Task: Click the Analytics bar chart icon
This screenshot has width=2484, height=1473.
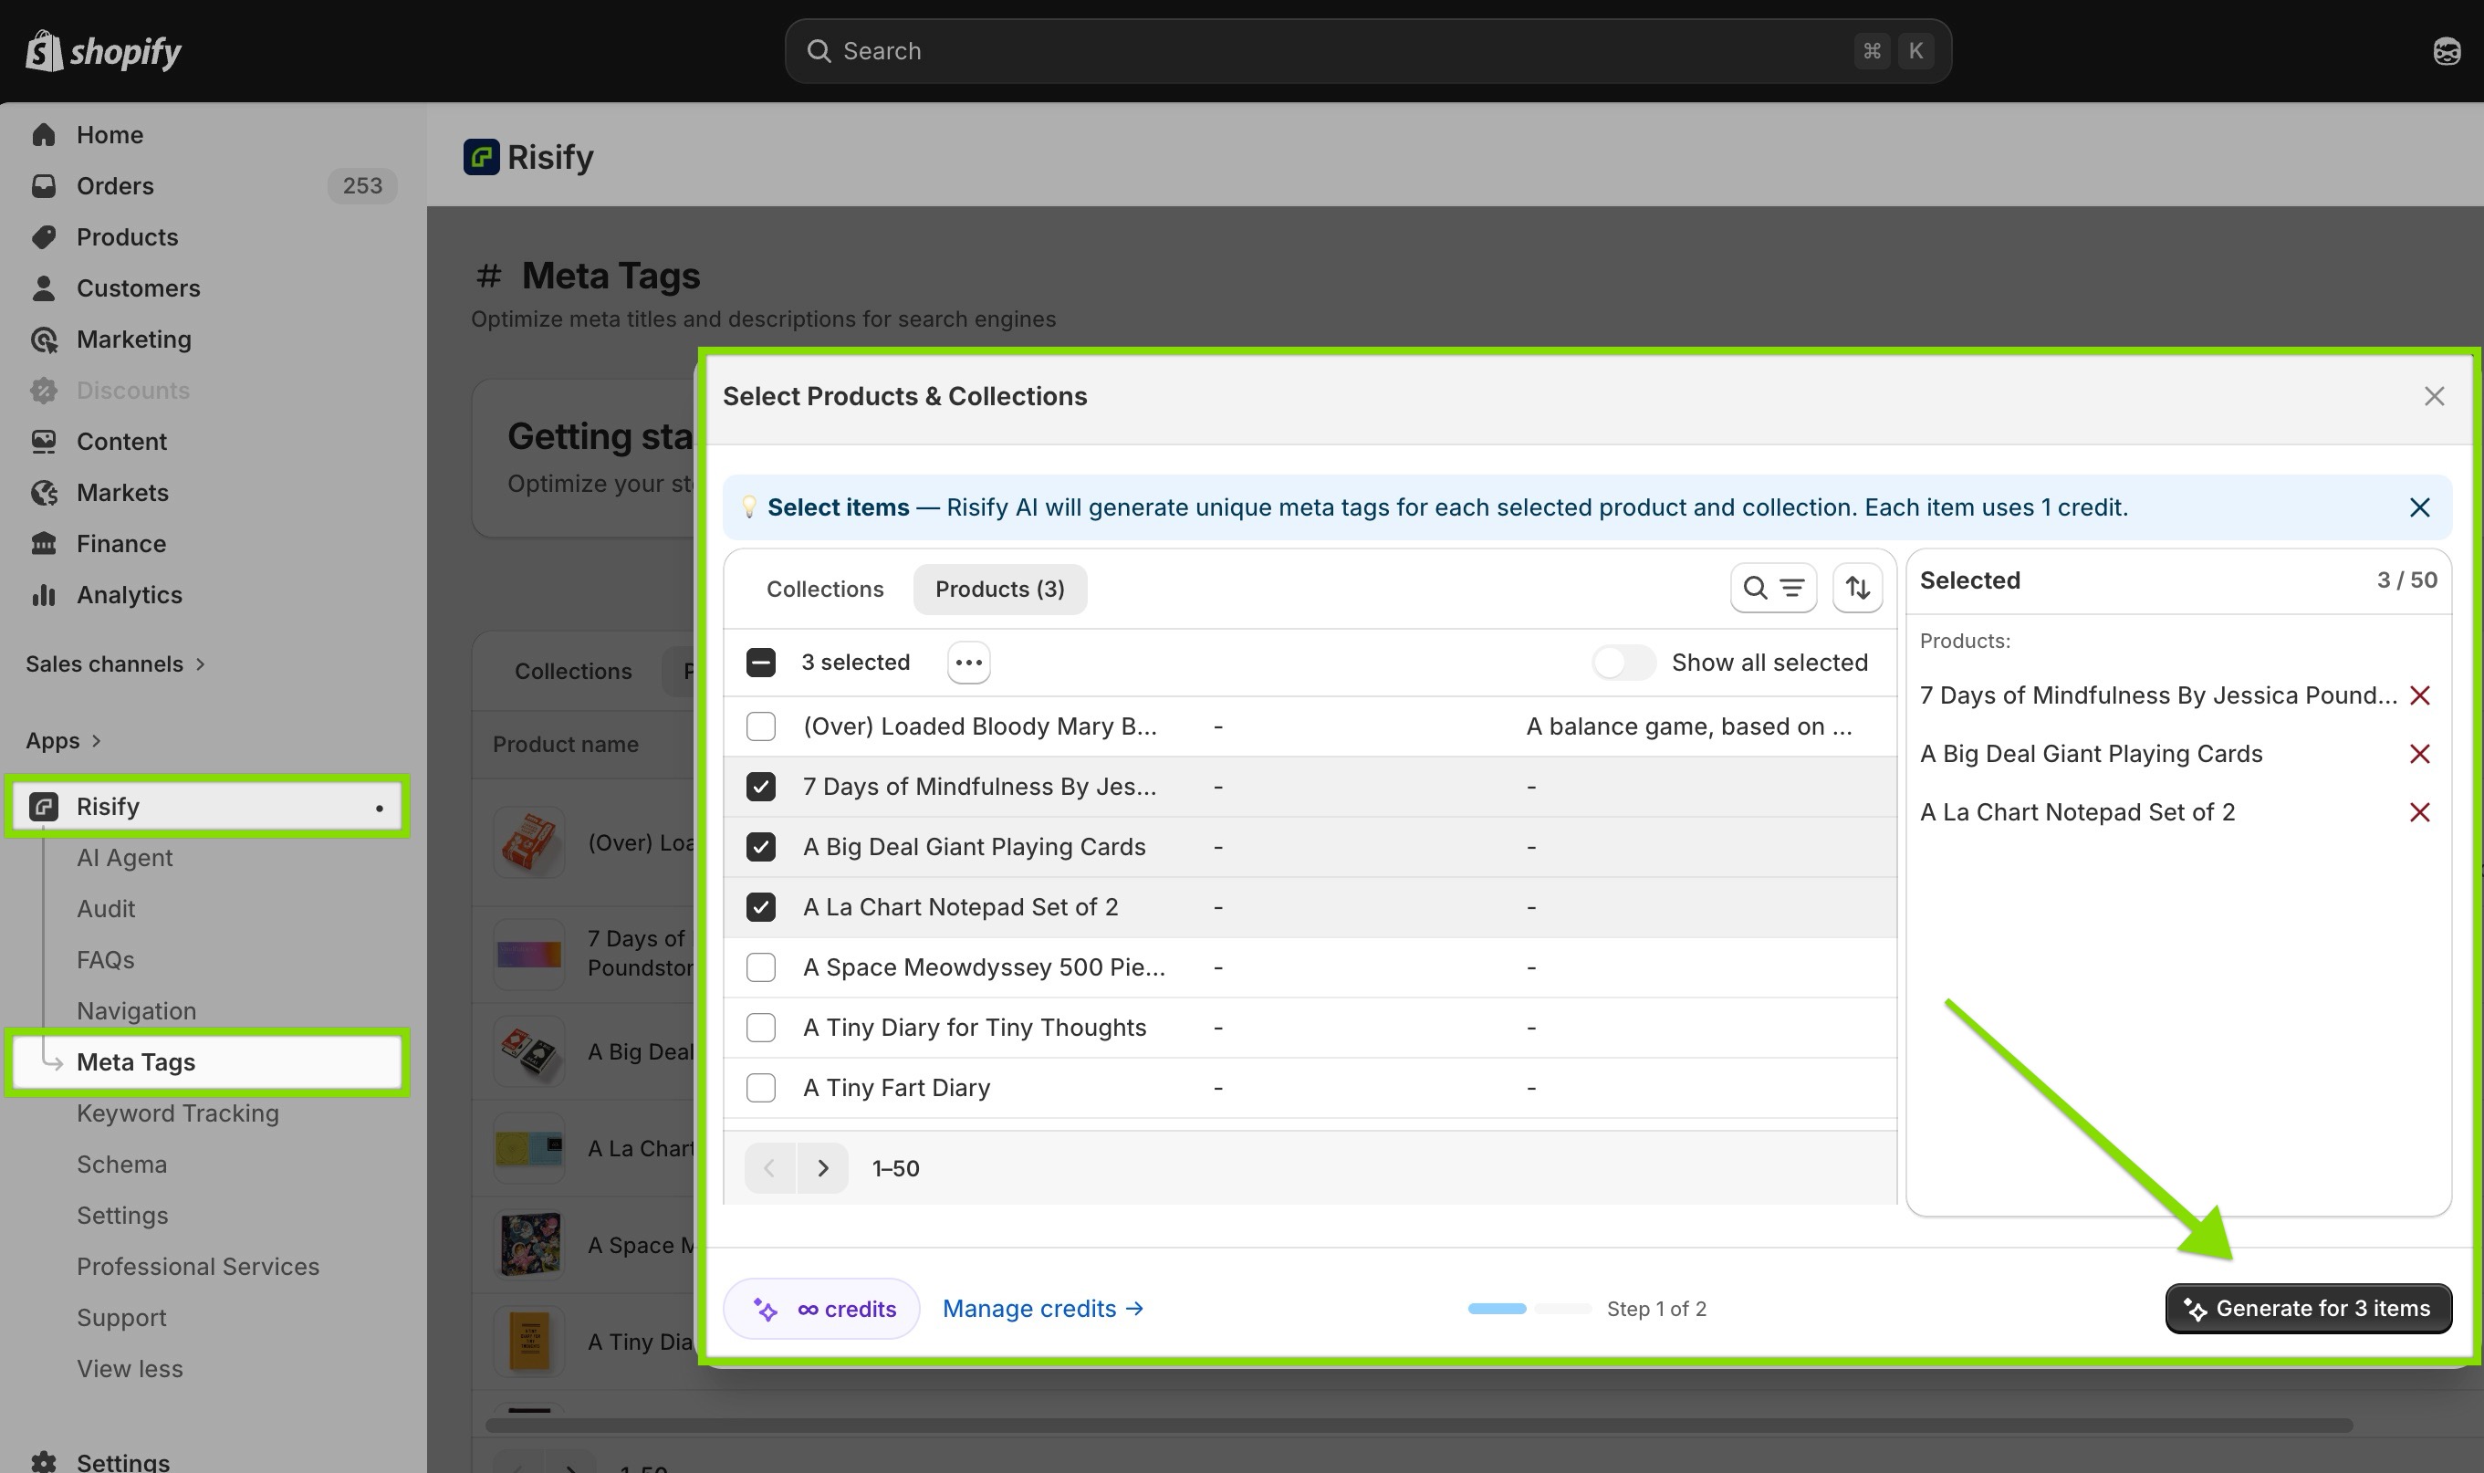Action: [44, 594]
